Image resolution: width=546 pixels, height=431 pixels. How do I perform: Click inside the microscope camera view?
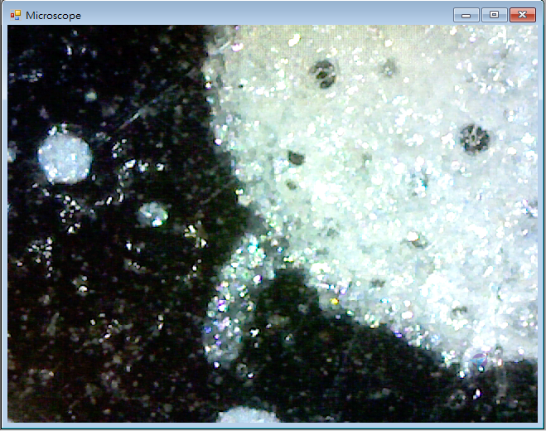point(273,224)
